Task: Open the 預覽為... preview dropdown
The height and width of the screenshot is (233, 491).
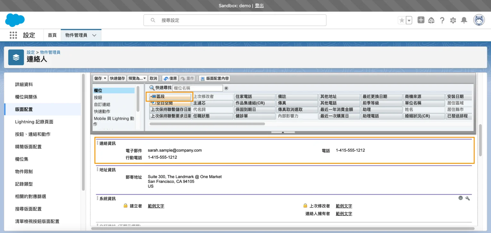Action: [x=137, y=78]
